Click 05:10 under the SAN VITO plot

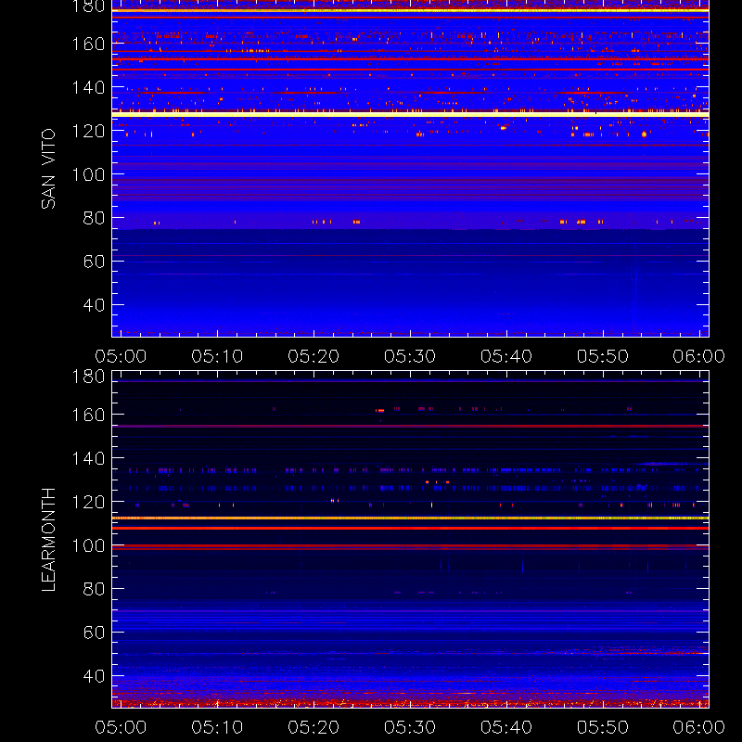click(217, 356)
